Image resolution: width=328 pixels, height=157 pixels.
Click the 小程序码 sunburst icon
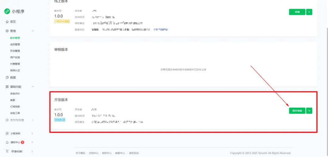[x=7, y=133]
